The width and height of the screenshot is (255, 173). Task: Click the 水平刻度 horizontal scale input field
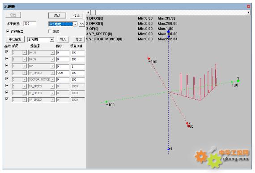pyautogui.click(x=30, y=24)
